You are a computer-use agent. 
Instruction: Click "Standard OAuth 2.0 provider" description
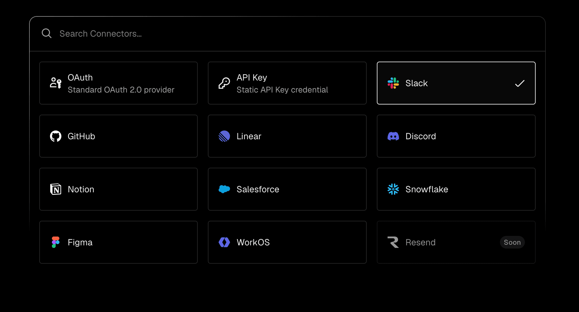click(x=121, y=90)
